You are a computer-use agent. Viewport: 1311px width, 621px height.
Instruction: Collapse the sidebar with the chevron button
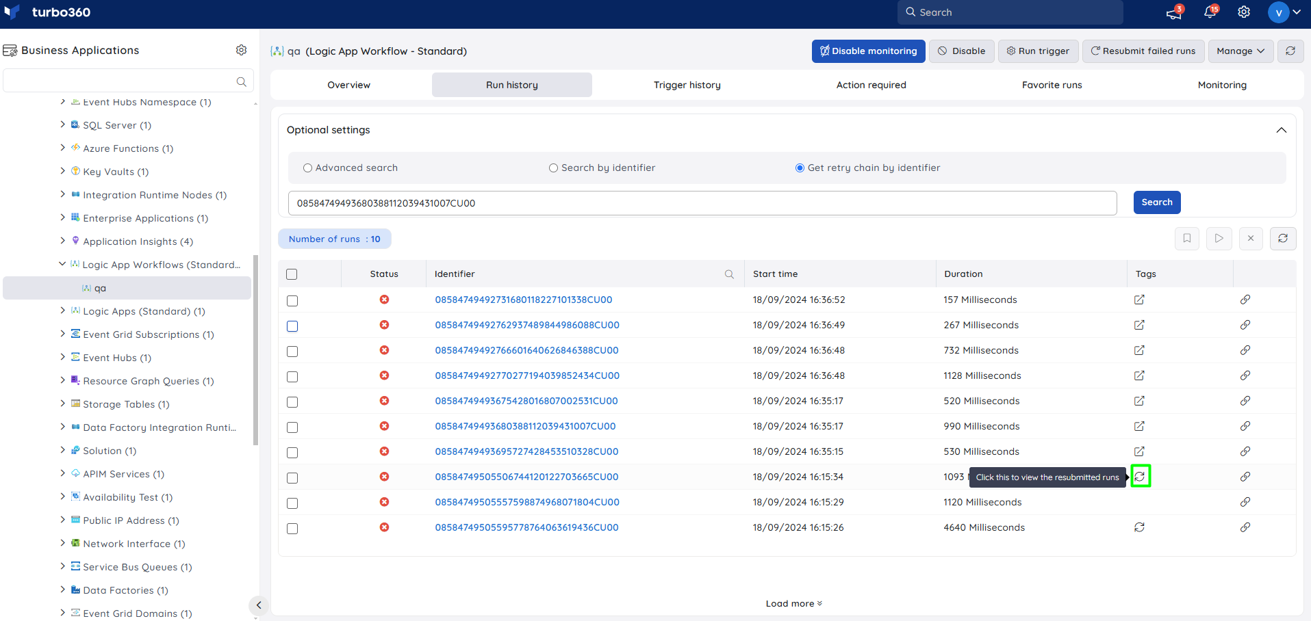[258, 605]
